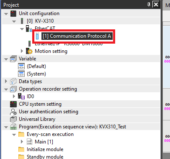Click the Program execution sequence view icon
The image size is (170, 159).
(x=13, y=127)
